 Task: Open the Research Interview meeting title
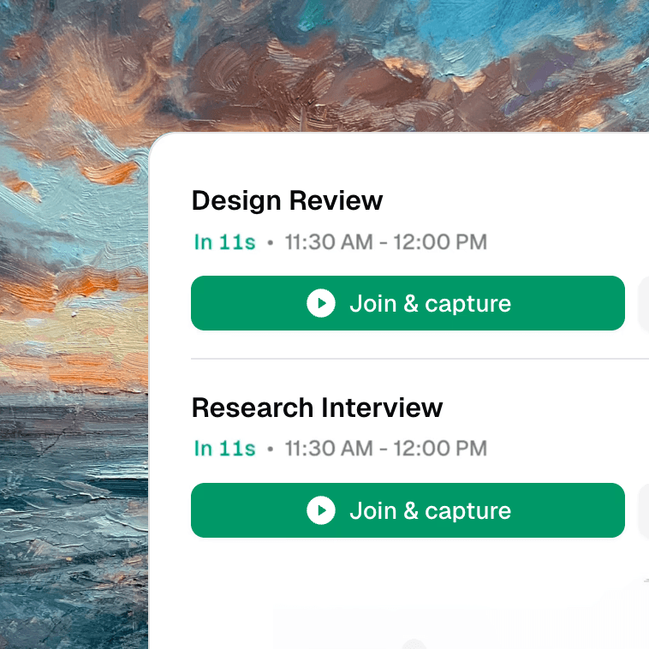(x=317, y=408)
